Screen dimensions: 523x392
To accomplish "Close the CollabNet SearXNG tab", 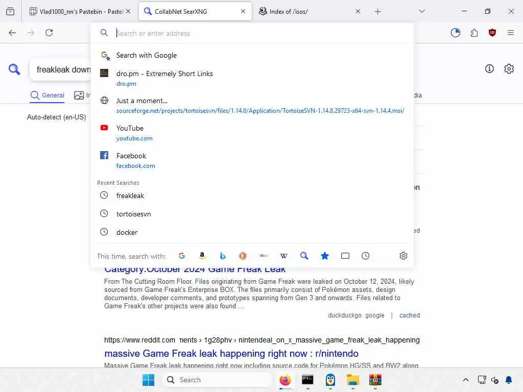I will click(x=243, y=11).
